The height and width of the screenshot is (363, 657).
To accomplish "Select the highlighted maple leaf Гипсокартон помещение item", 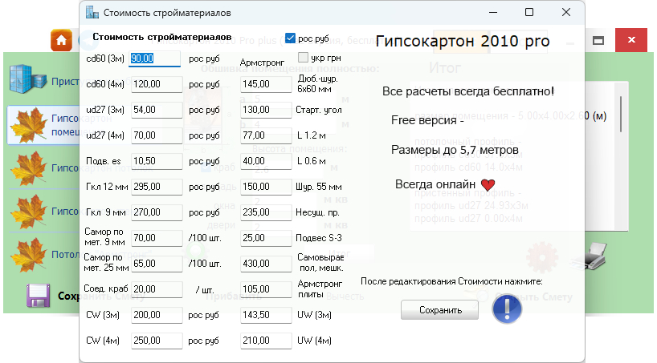I will (x=43, y=125).
